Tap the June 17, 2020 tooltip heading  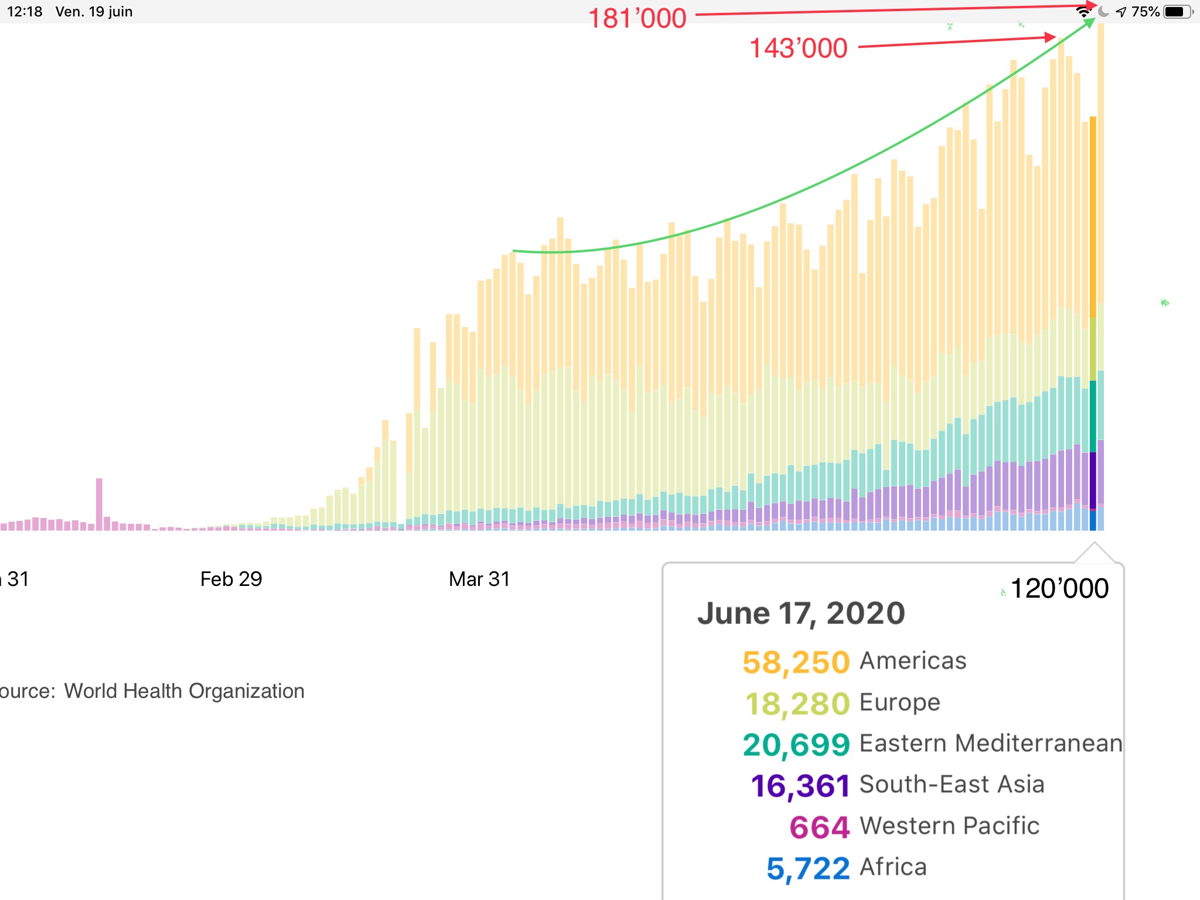801,613
